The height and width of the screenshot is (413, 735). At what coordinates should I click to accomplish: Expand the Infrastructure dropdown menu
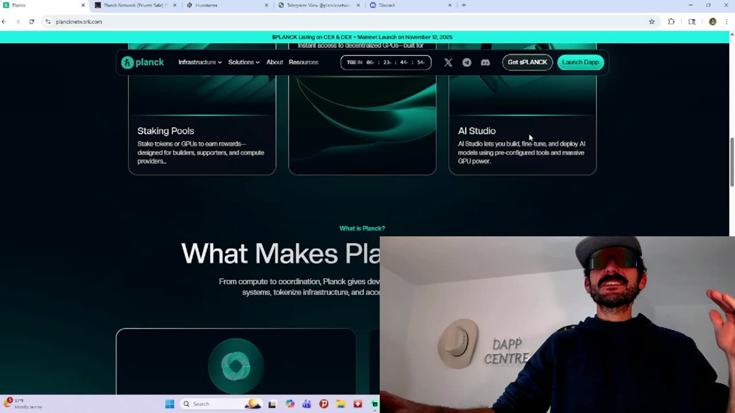[200, 62]
